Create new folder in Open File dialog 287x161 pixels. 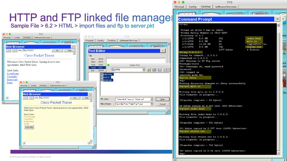click(x=159, y=70)
